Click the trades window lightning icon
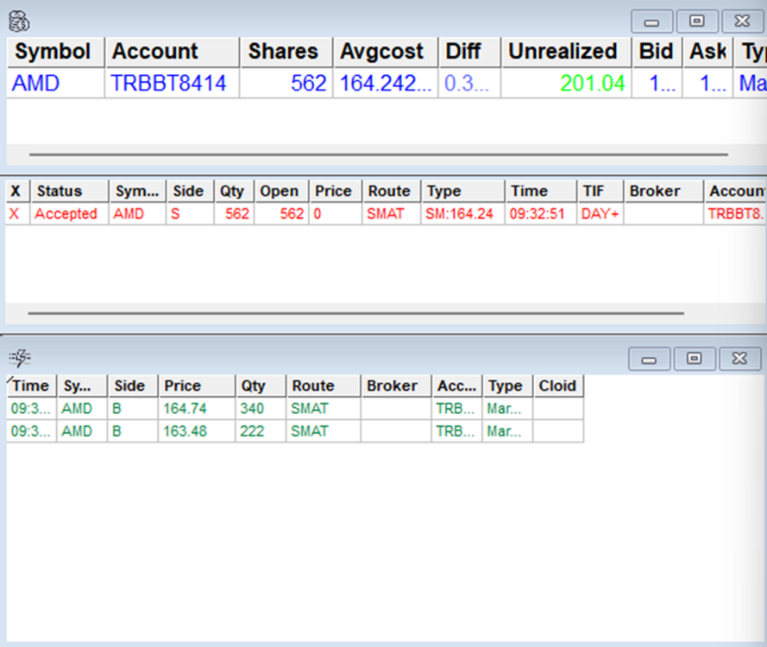The image size is (767, 647). 19,357
